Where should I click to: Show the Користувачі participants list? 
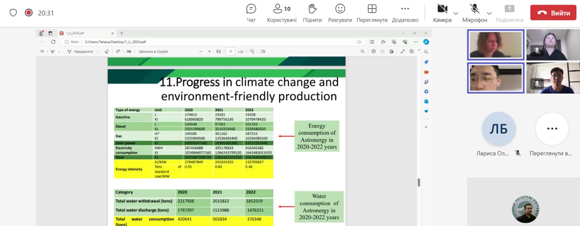[x=281, y=13]
